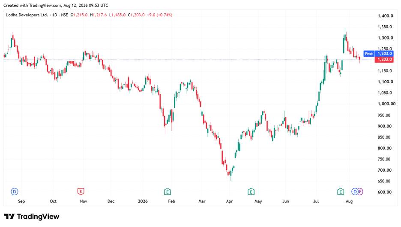
Task: Select the blue Post price badge
Action: (369, 54)
